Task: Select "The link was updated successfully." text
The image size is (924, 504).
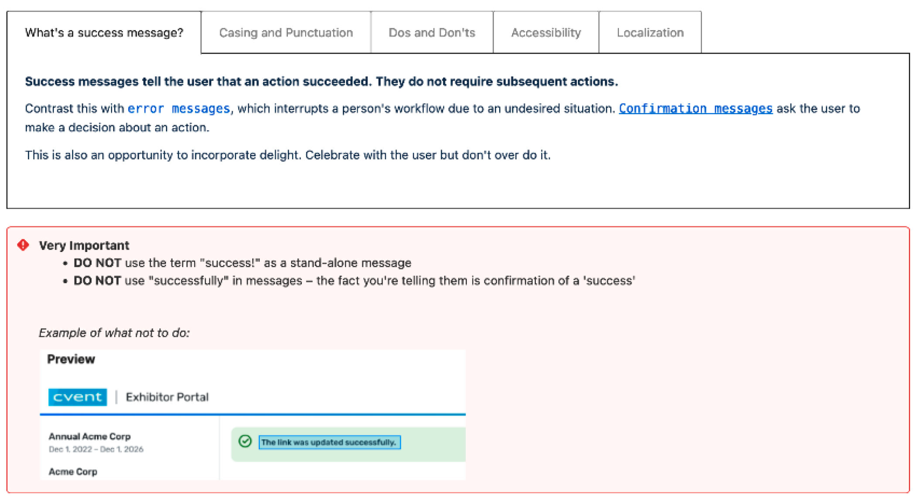Action: pyautogui.click(x=329, y=442)
